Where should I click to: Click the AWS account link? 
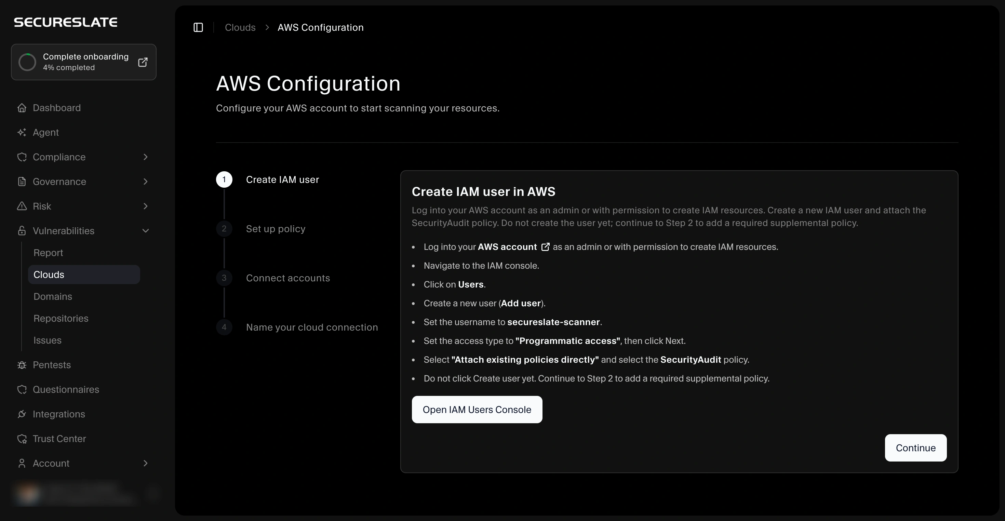(x=507, y=246)
